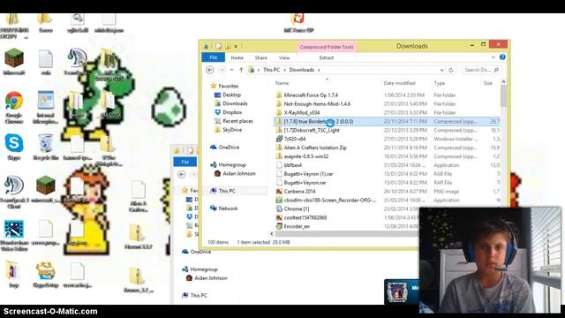Open the Wondershare Video Editor shortcut
The height and width of the screenshot is (318, 565).
pos(14,235)
